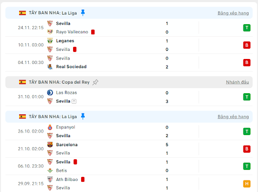Screen dimensions: 258x192
Task: Toggle the pin on second La Liga header
Action: [x=83, y=116]
